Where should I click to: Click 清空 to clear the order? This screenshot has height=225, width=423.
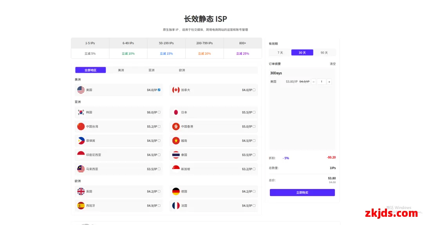333,64
